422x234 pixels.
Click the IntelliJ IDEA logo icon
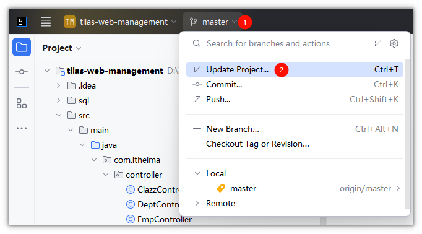pyautogui.click(x=22, y=22)
